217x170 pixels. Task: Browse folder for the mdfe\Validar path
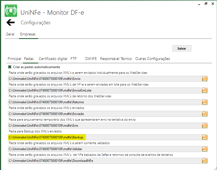[x=204, y=149]
